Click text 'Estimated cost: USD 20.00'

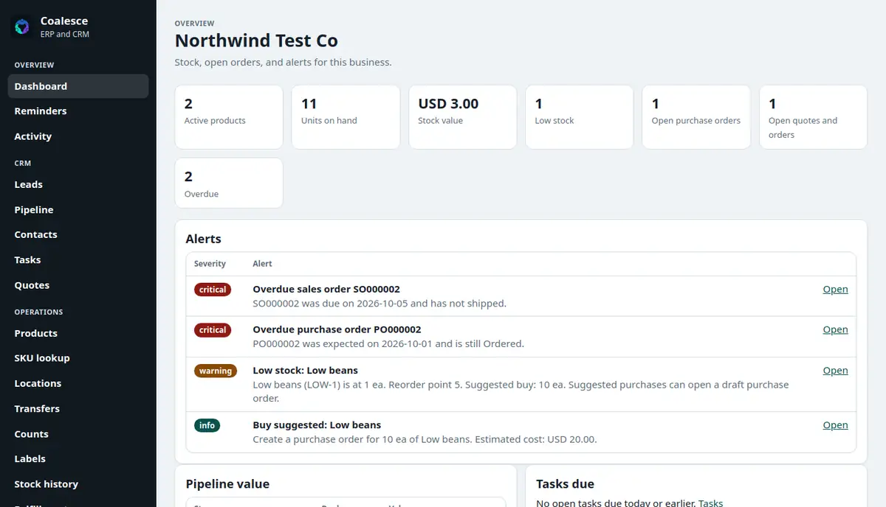pyautogui.click(x=535, y=439)
